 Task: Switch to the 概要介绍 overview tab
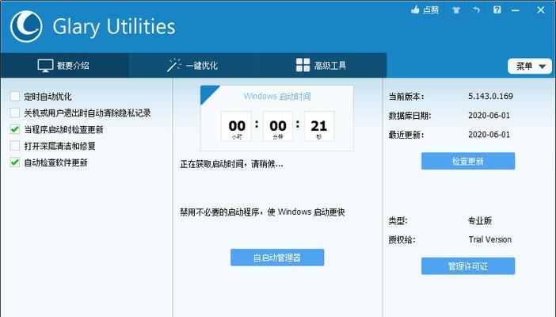[64, 65]
